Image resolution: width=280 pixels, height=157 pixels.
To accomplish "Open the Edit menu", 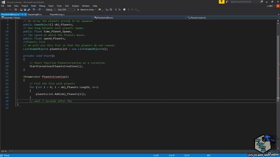I will click(x=9, y=6).
